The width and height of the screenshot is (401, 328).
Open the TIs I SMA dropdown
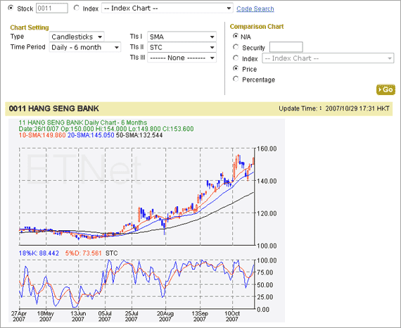182,37
